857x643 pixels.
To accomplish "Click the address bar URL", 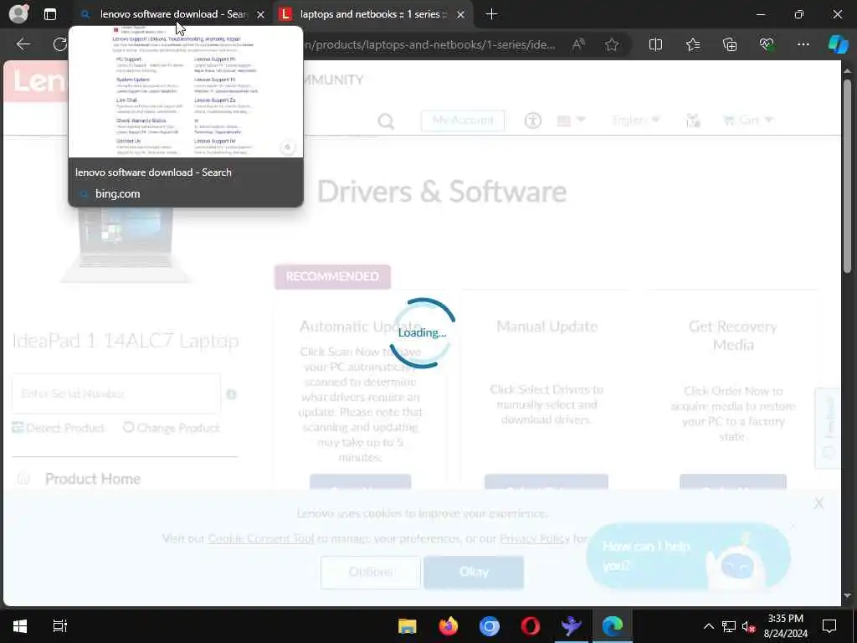I will coord(429,45).
